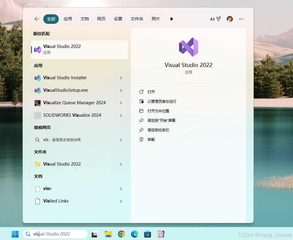Open the anime character app on taskbar
293x240 pixels.
161,234
